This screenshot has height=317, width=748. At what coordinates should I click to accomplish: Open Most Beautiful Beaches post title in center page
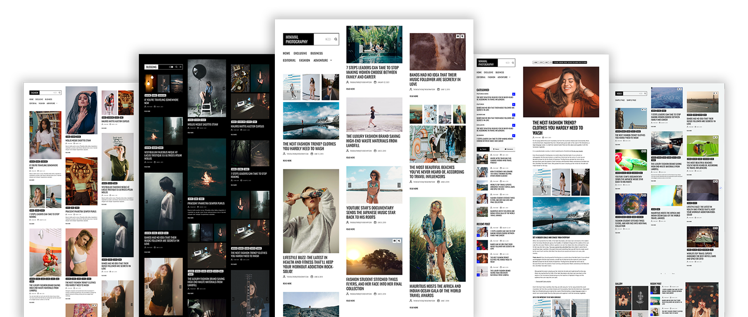pos(437,172)
